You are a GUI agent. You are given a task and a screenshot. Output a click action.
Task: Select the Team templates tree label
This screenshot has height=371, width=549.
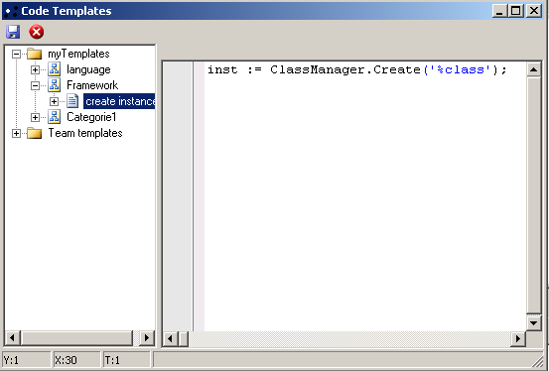coord(85,133)
